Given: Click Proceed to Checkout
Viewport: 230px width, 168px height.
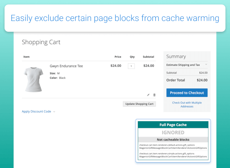Looking at the screenshot, I should [x=187, y=93].
